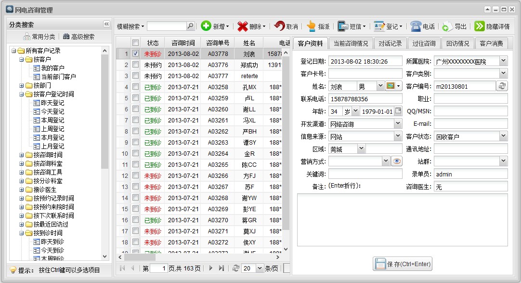
Task: Click the previous page arrow icon
Action: [x=132, y=268]
